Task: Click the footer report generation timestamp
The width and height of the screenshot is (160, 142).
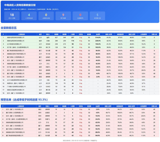Action: [73, 140]
